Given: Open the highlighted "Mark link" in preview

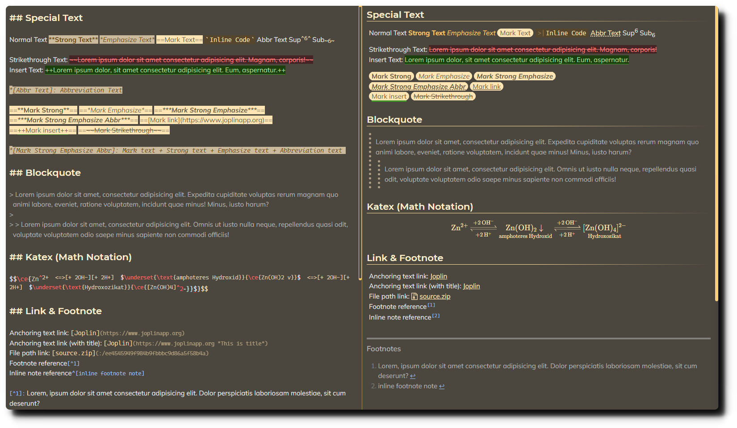Looking at the screenshot, I should click(x=486, y=87).
